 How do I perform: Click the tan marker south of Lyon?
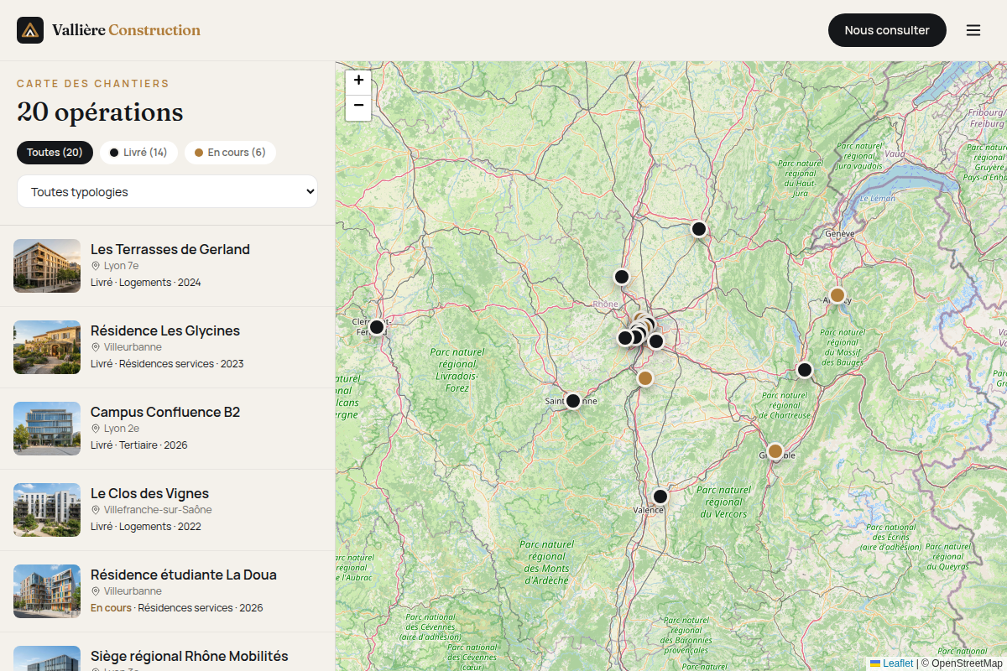645,378
